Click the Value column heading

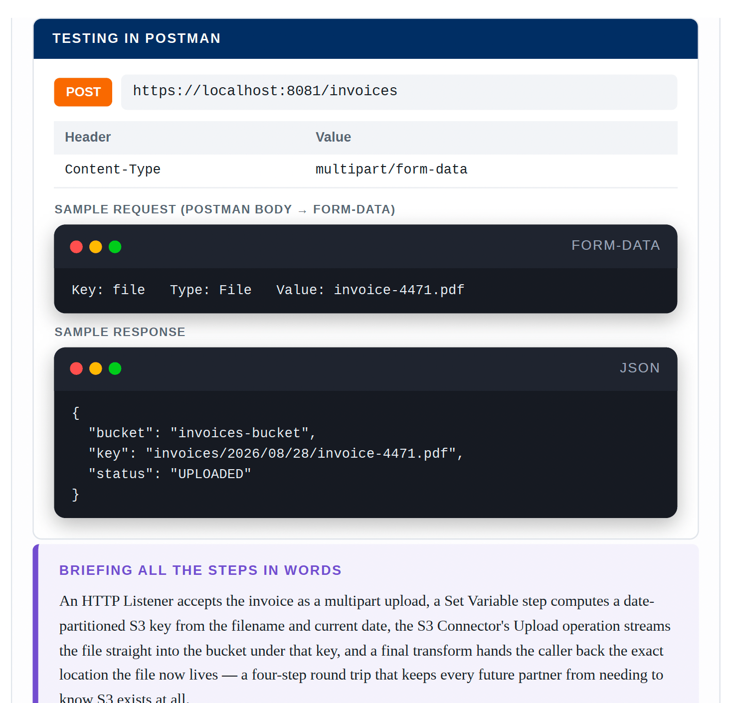pyautogui.click(x=333, y=137)
